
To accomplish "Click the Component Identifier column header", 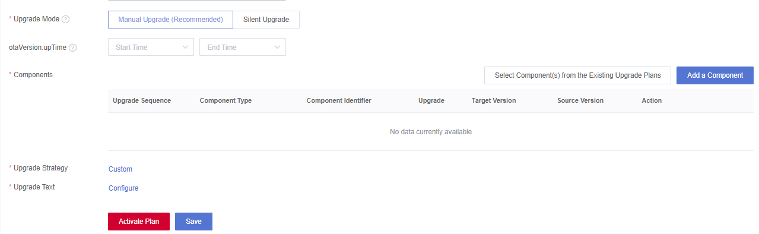I will tap(339, 100).
